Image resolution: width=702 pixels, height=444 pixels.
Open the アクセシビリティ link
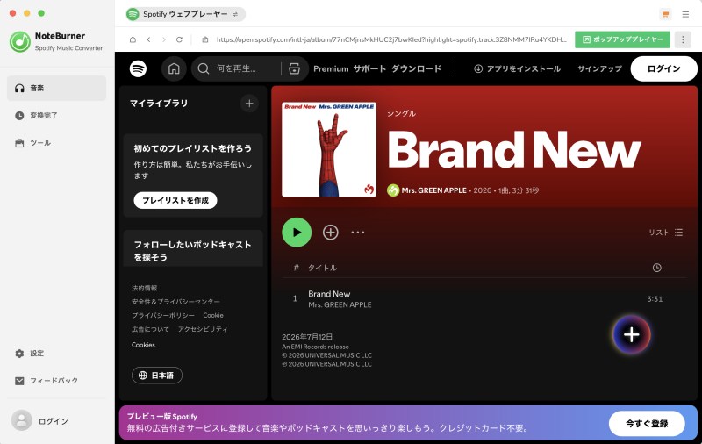(203, 329)
